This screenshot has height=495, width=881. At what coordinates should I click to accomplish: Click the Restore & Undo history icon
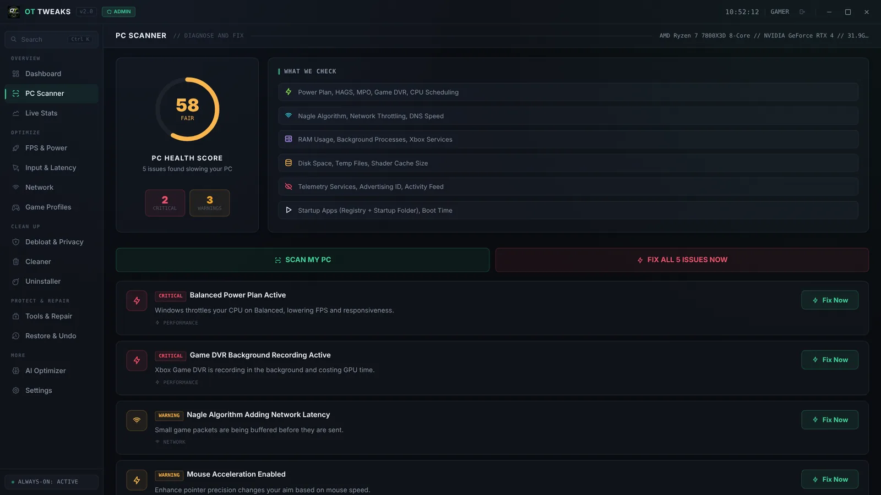pyautogui.click(x=16, y=336)
